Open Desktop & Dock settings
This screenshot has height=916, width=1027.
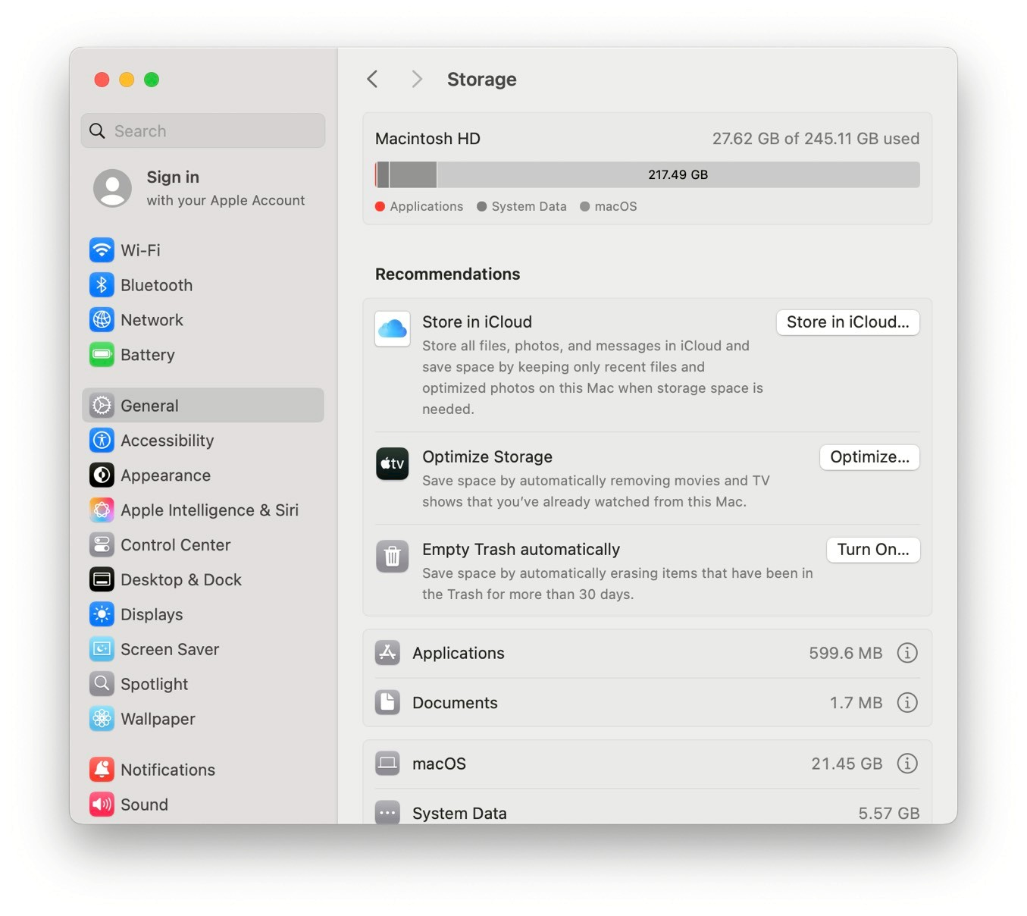tap(181, 579)
